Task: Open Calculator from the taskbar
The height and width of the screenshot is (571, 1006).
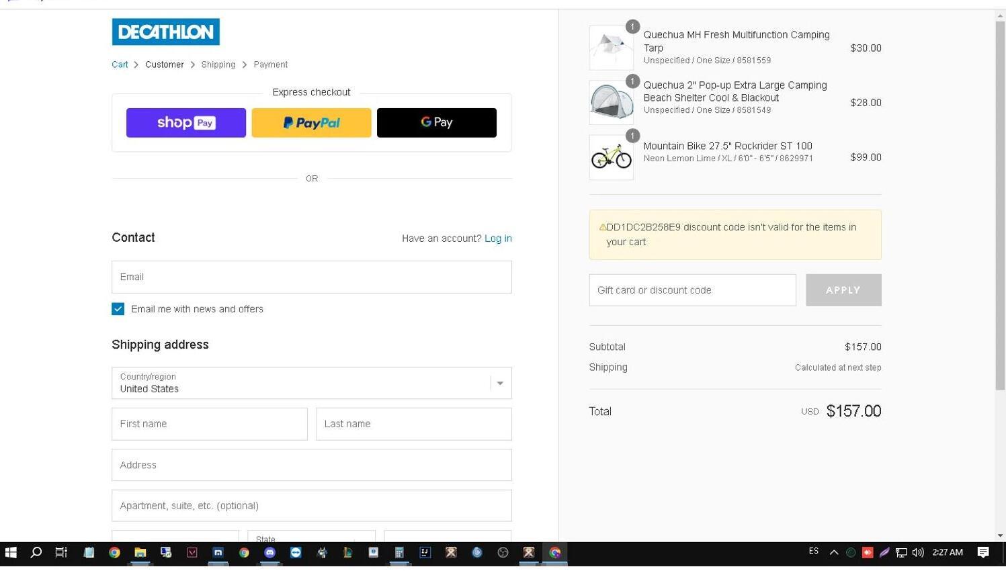Action: pos(399,552)
